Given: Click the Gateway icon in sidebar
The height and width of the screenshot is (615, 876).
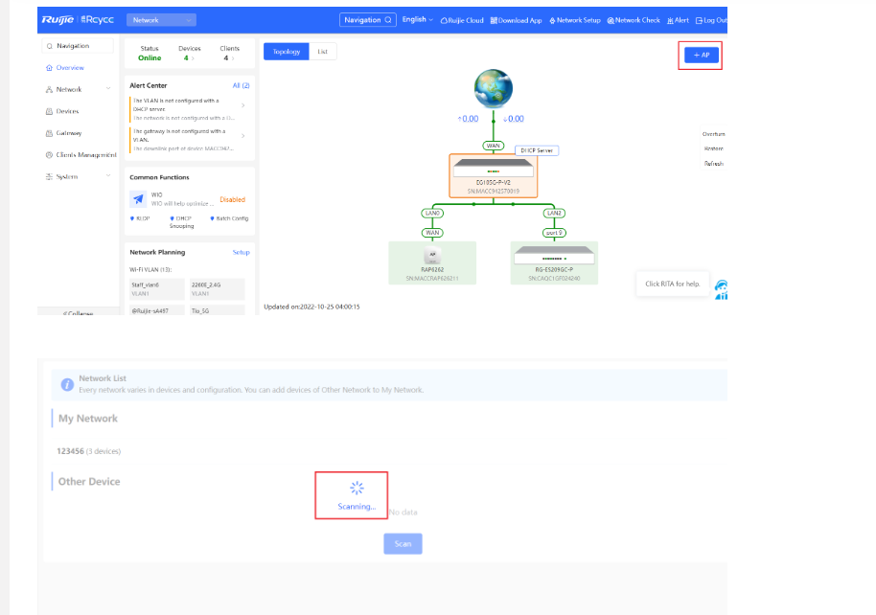Looking at the screenshot, I should click(49, 133).
